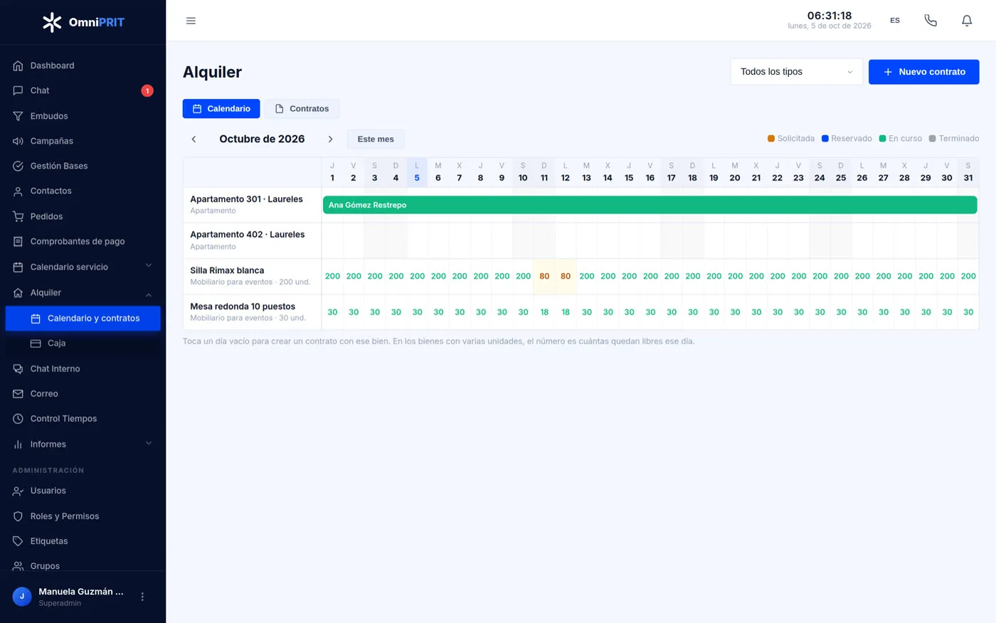Click the Control Tiempos clock icon
996x623 pixels.
18,419
